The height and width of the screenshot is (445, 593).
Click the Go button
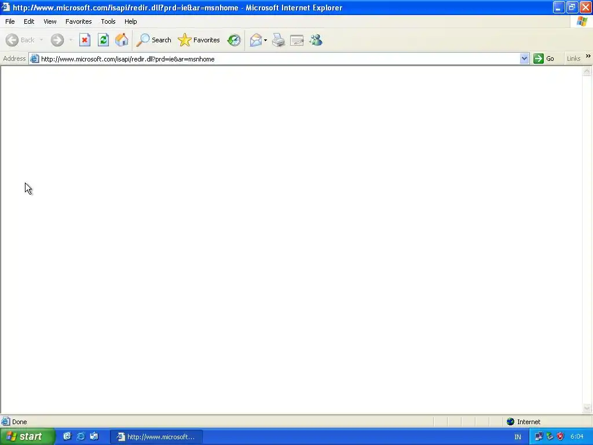(x=544, y=59)
